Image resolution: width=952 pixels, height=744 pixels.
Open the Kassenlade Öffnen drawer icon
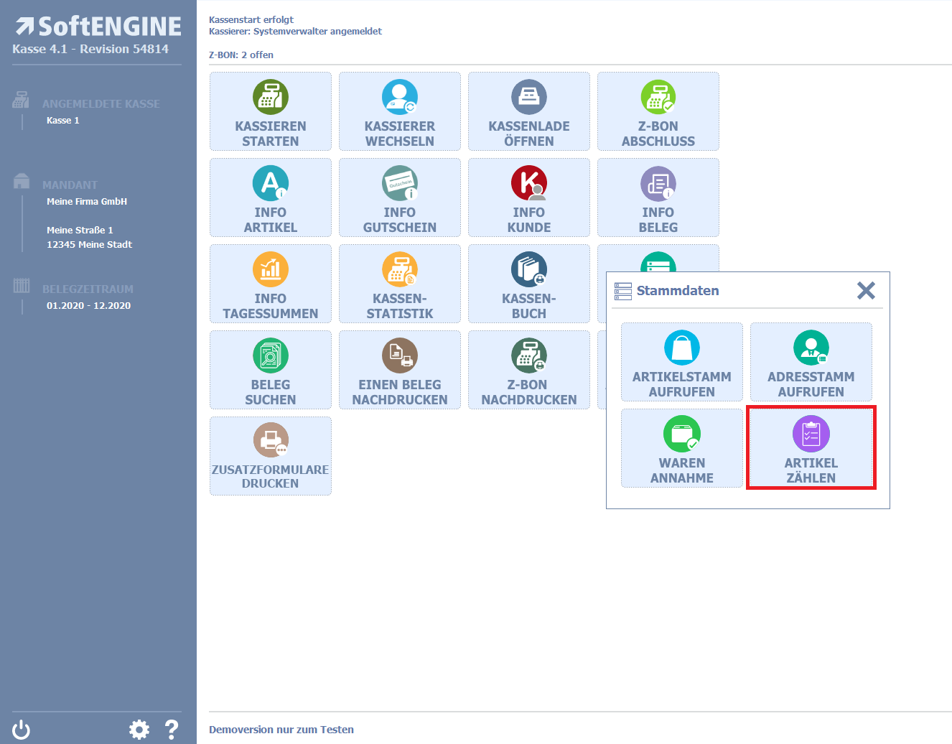pyautogui.click(x=529, y=97)
